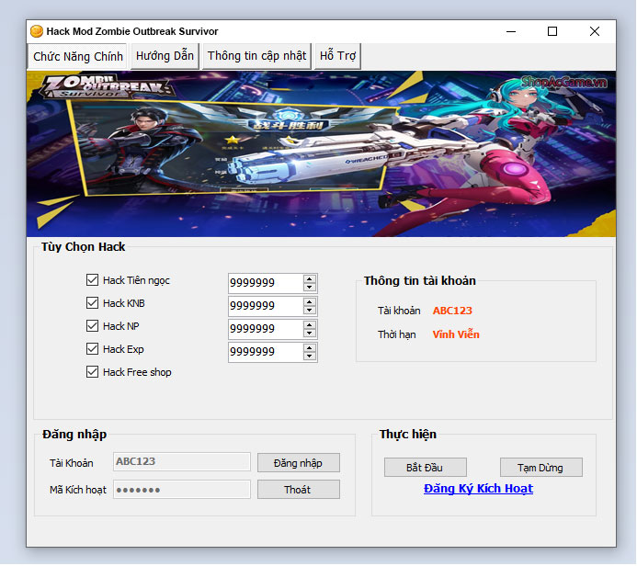Click the Tài Khoản input field
Screen dimensions: 637x566
pyautogui.click(x=182, y=462)
